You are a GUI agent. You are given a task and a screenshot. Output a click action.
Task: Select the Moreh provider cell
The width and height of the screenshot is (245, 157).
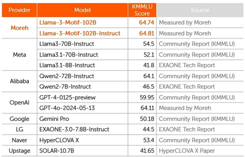click(x=19, y=28)
